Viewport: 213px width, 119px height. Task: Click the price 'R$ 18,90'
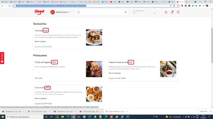coord(39,78)
